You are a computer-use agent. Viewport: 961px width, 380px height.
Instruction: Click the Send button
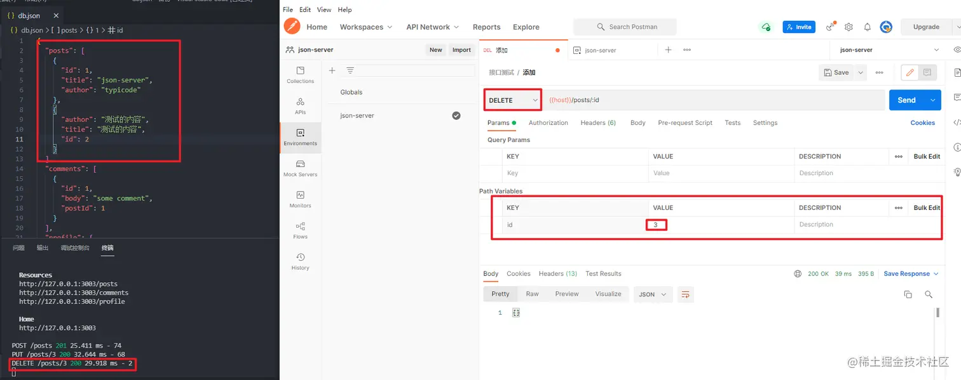click(907, 100)
